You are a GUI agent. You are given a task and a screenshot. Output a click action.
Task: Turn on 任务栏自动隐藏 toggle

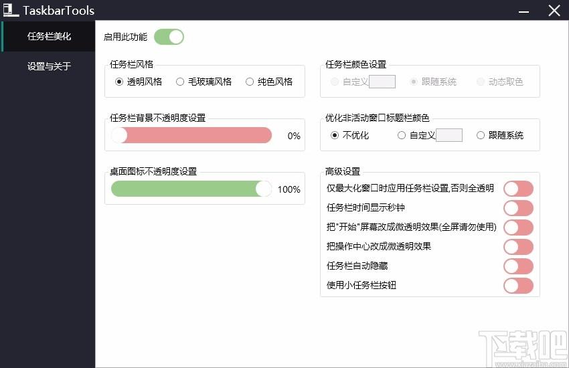[518, 266]
